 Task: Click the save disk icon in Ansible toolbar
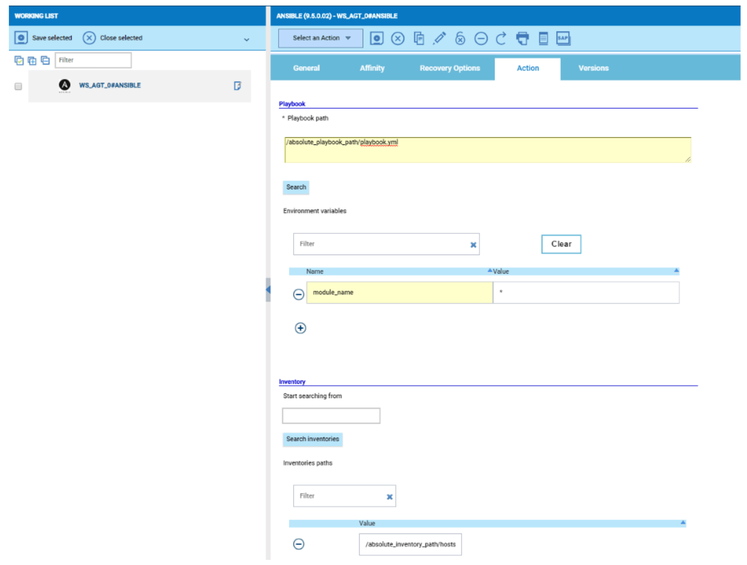(377, 38)
